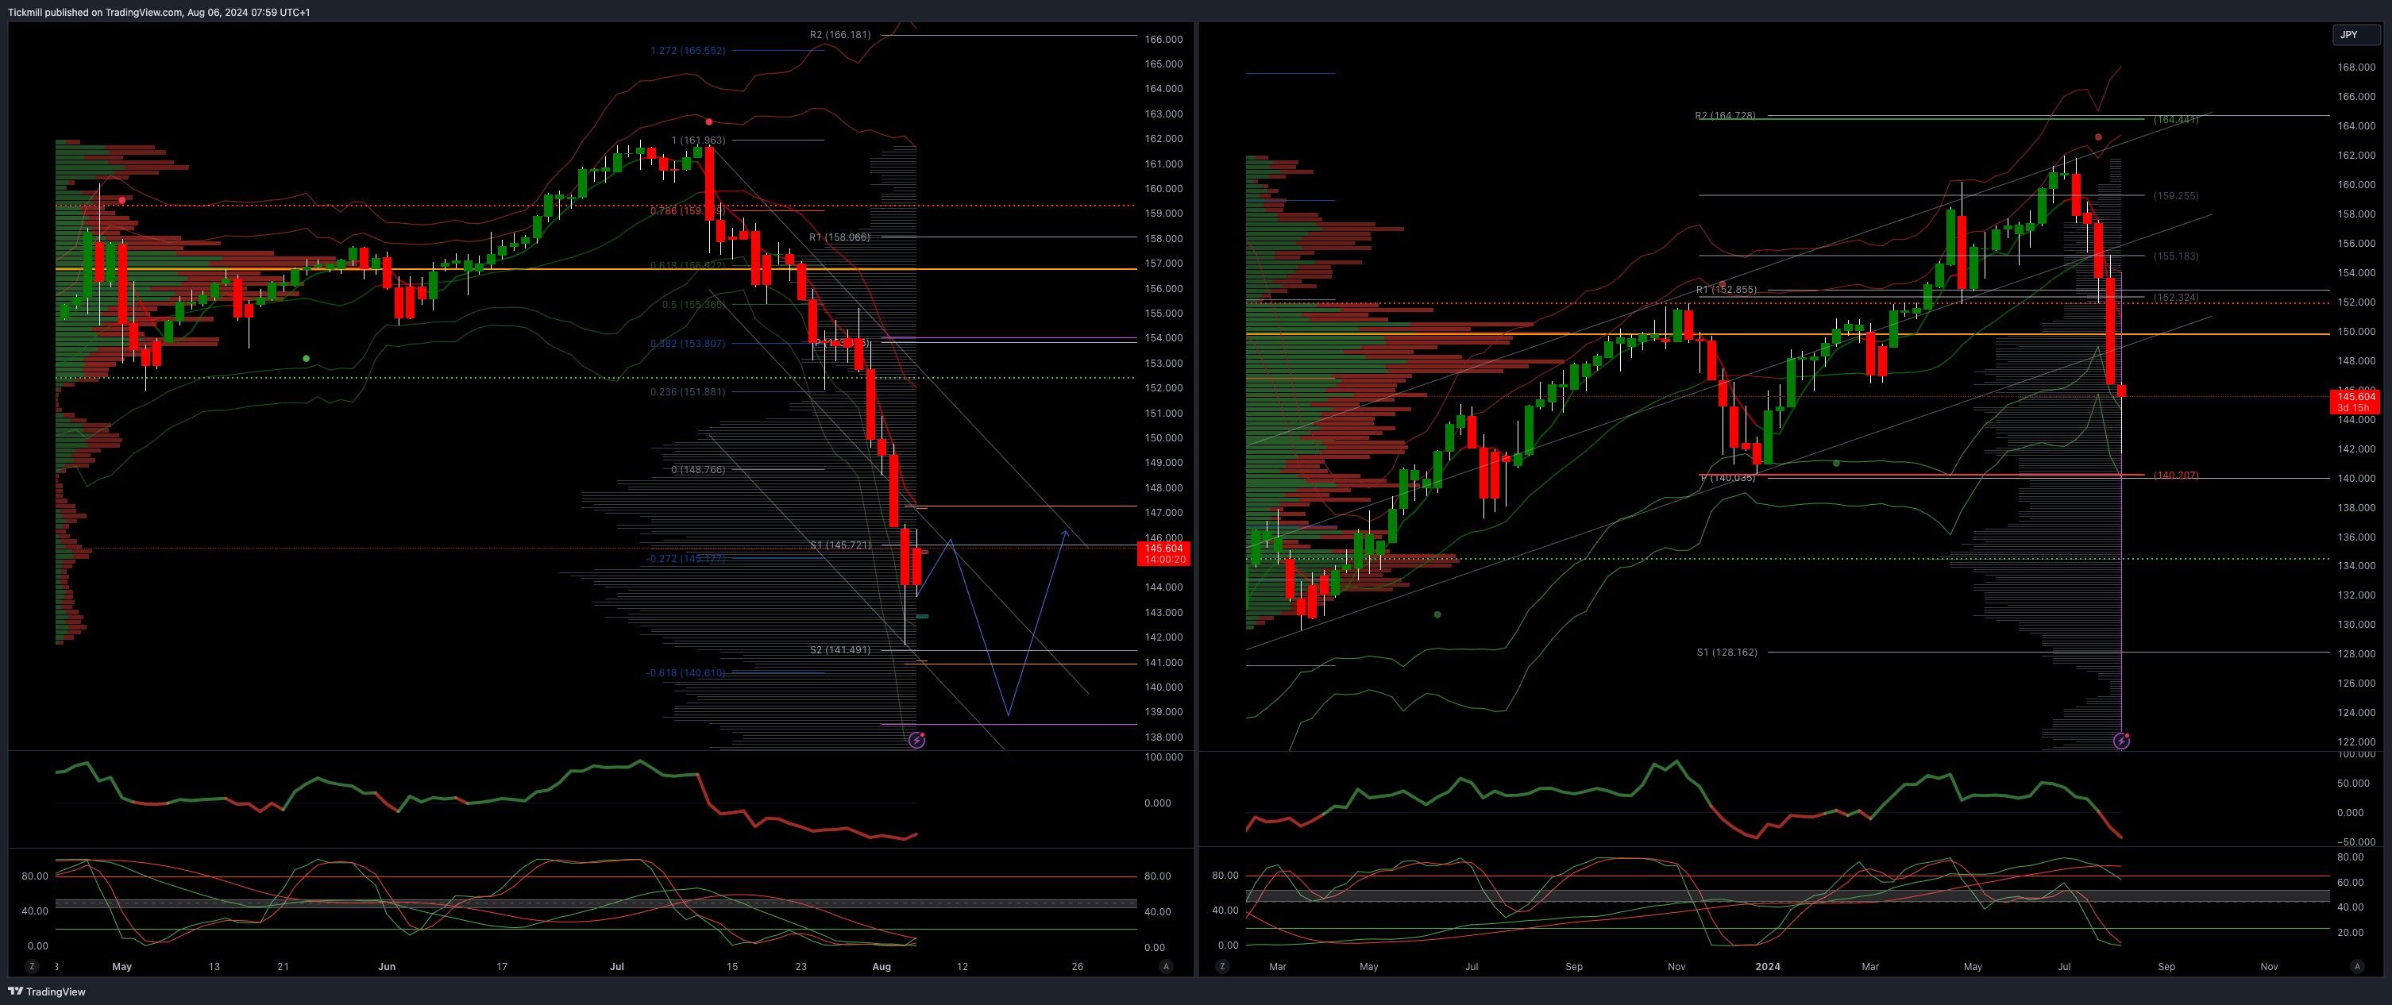Toggle auto-scale A button on right chart
The height and width of the screenshot is (1005, 2392).
click(x=2357, y=966)
